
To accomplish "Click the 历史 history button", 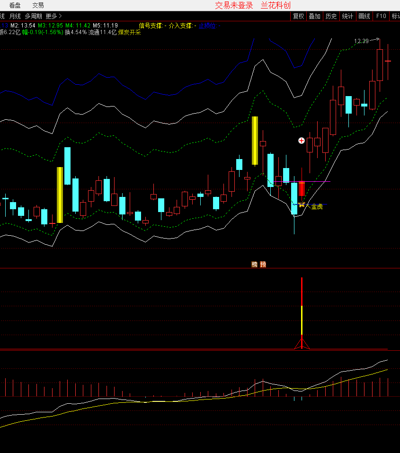I will point(331,16).
